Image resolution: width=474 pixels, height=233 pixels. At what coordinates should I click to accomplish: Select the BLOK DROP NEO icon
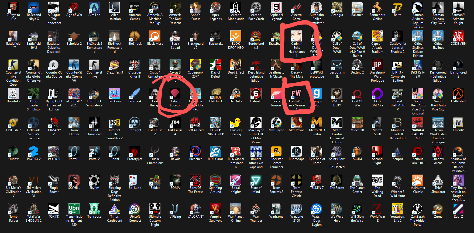point(236,36)
